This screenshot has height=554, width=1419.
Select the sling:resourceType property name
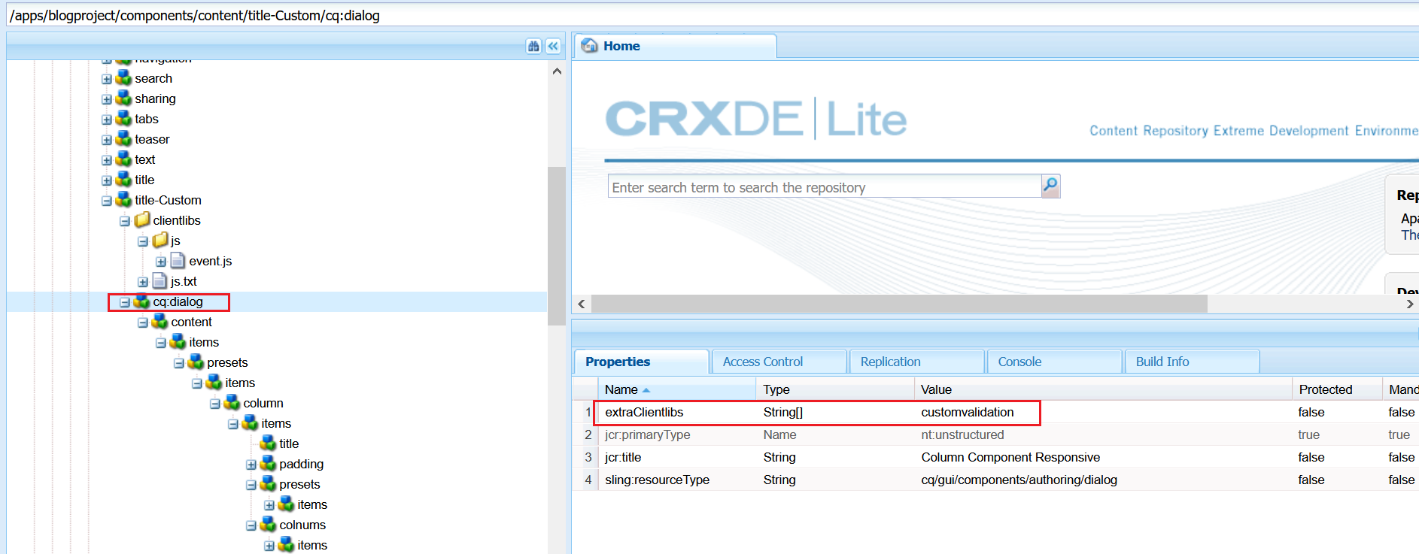pyautogui.click(x=657, y=480)
